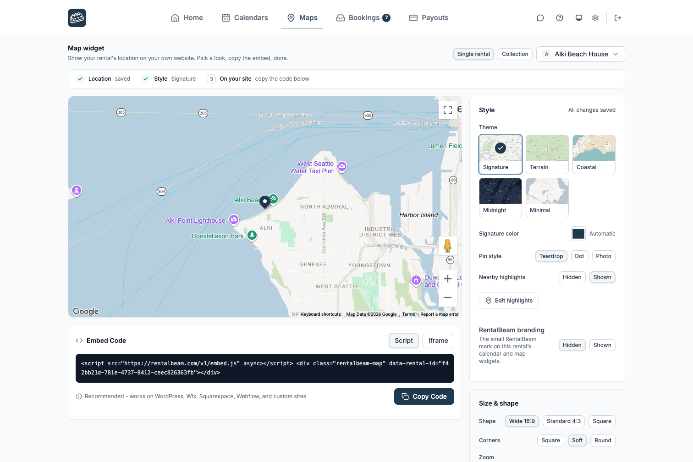The image size is (693, 462).
Task: Select the Midnight theme thumbnail
Action: (x=500, y=198)
